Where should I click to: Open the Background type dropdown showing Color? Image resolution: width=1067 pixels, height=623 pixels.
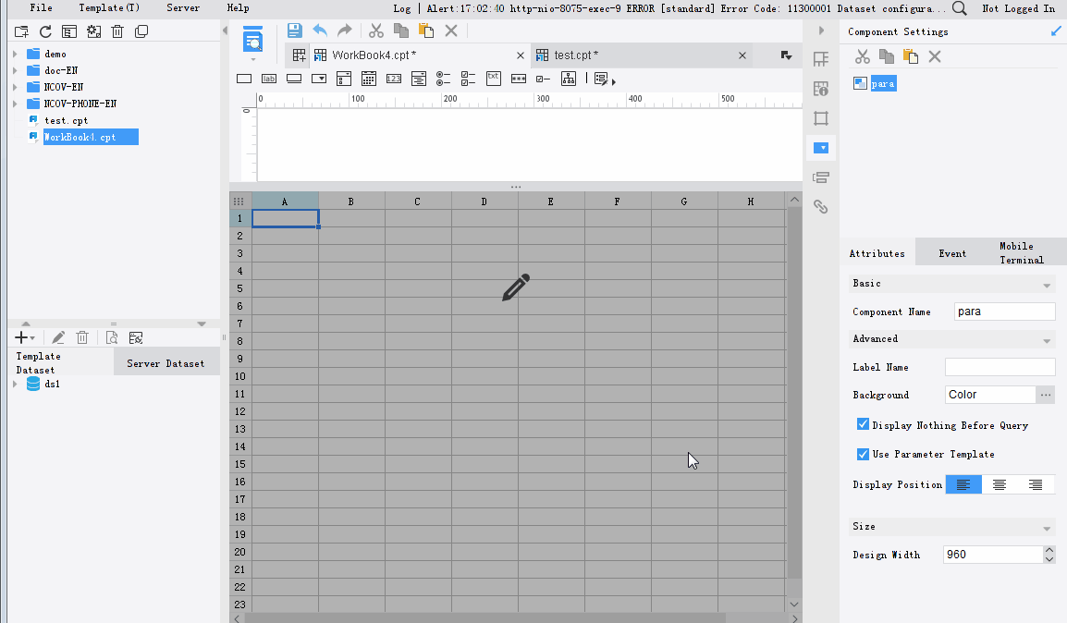click(989, 395)
